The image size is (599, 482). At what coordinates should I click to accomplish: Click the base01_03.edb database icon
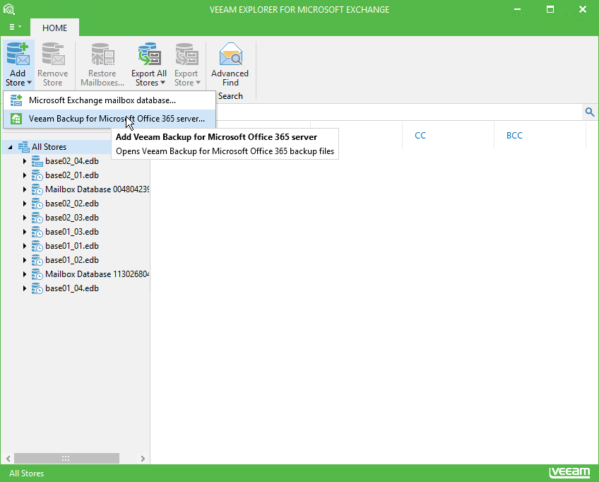pos(37,232)
